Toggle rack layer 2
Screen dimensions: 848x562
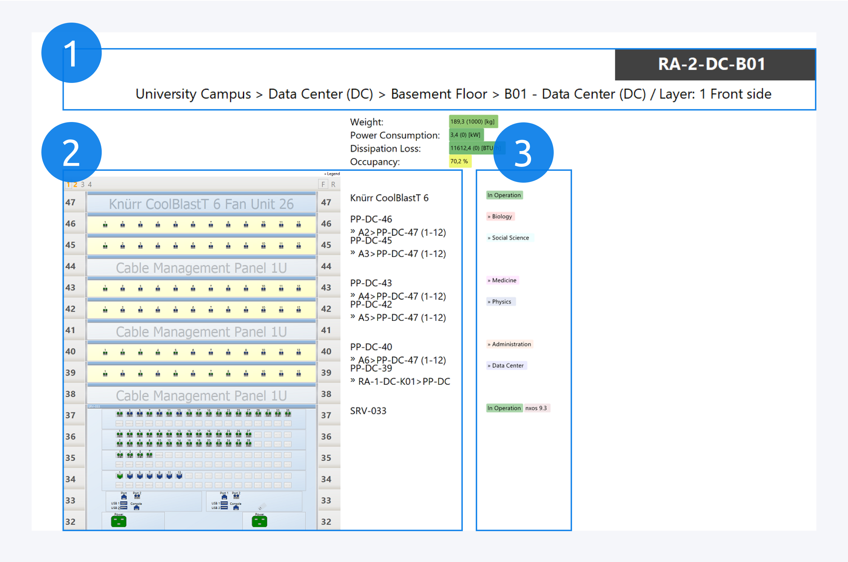pyautogui.click(x=75, y=184)
